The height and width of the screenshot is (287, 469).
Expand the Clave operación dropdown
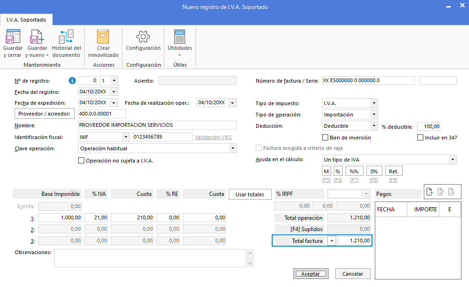[x=233, y=148]
